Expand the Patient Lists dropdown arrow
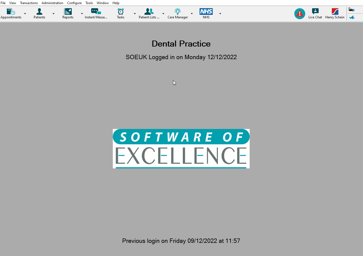 coord(163,13)
